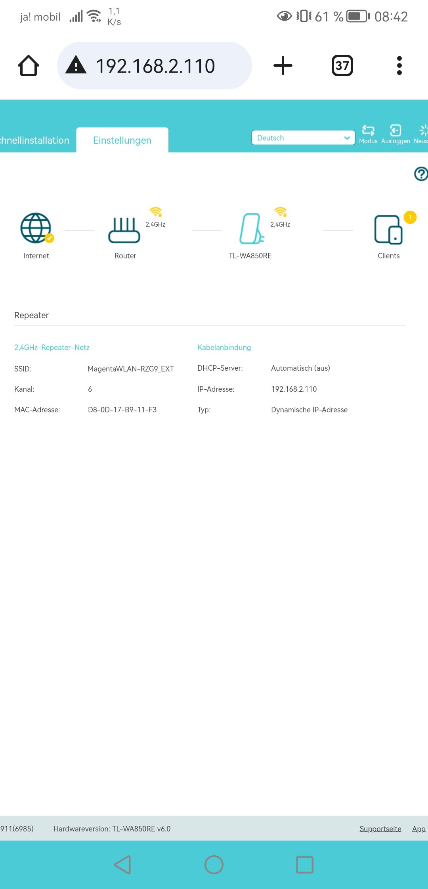Screen dimensions: 428x889
Task: Open the help question mark icon
Action: pyautogui.click(x=421, y=174)
